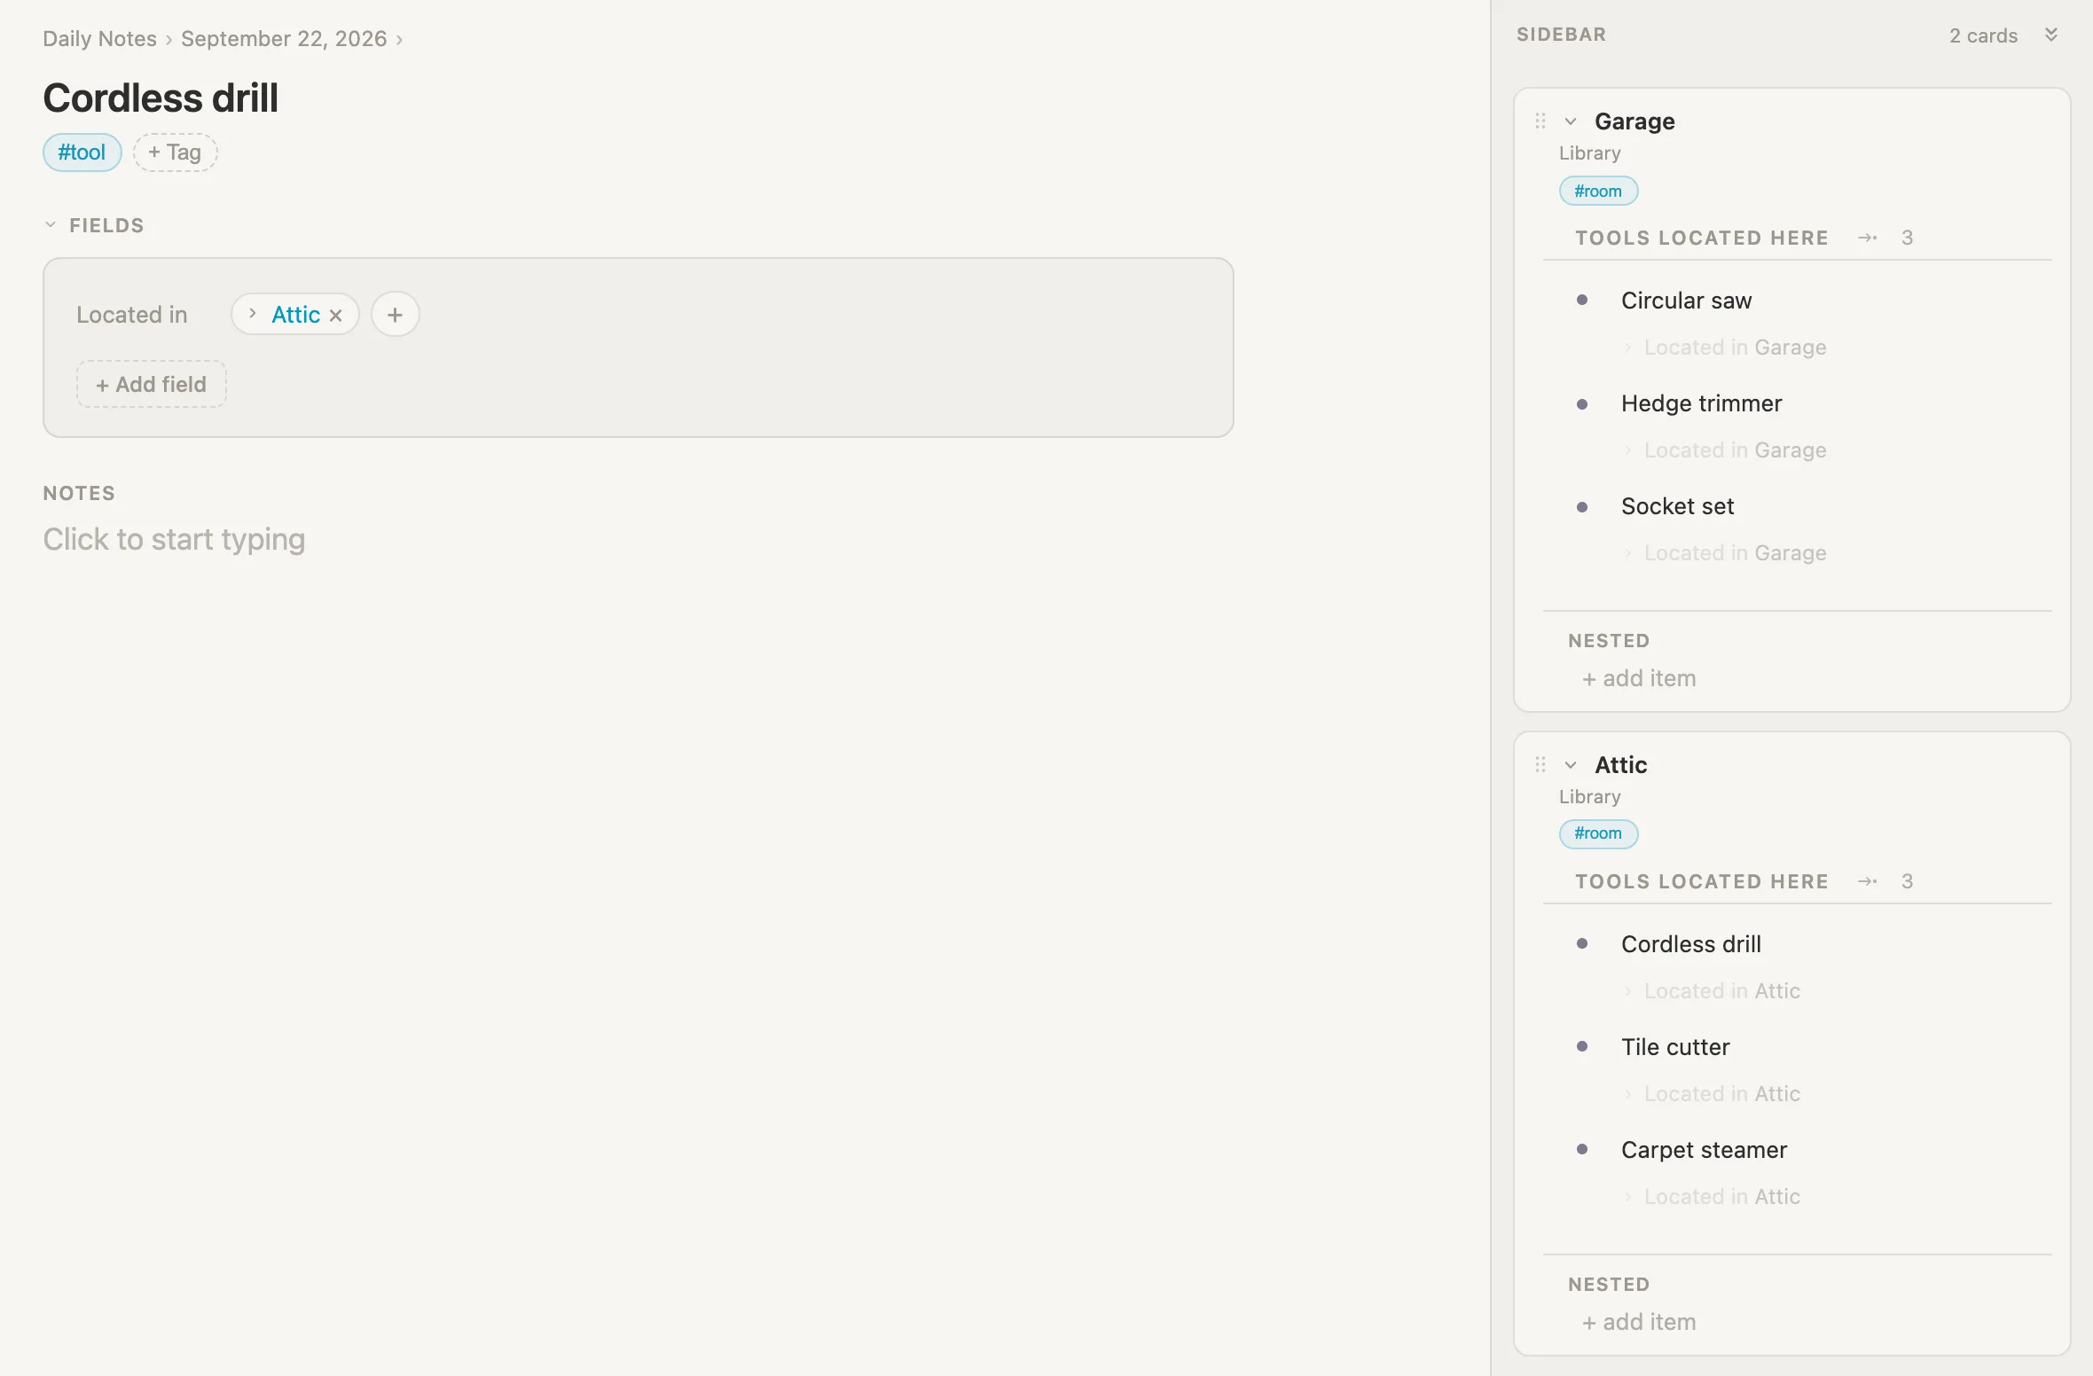Add another Located in value with plus
Screen dimensions: 2093x1376
395,315
